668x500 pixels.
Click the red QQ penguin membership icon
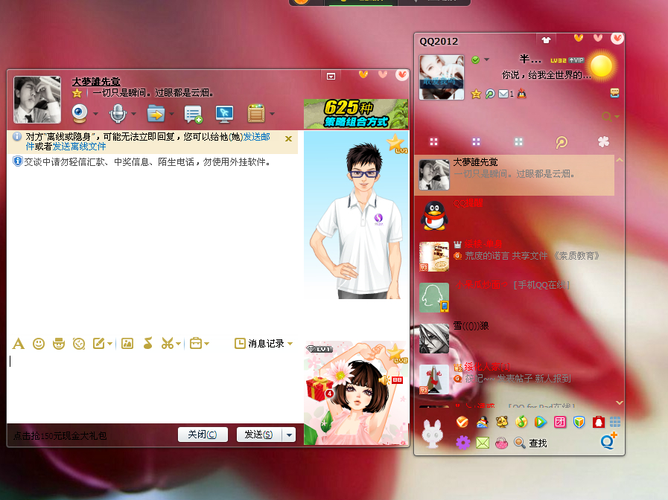point(522,94)
